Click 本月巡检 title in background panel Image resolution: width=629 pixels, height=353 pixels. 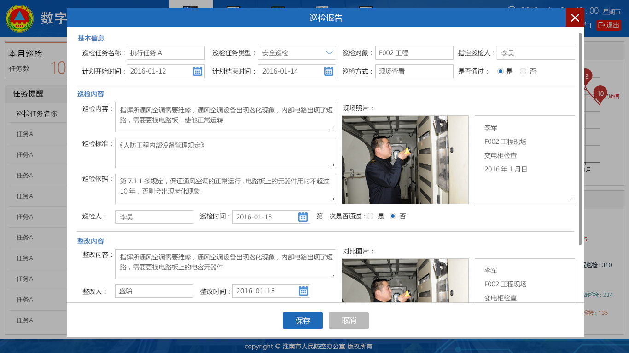[x=25, y=54]
